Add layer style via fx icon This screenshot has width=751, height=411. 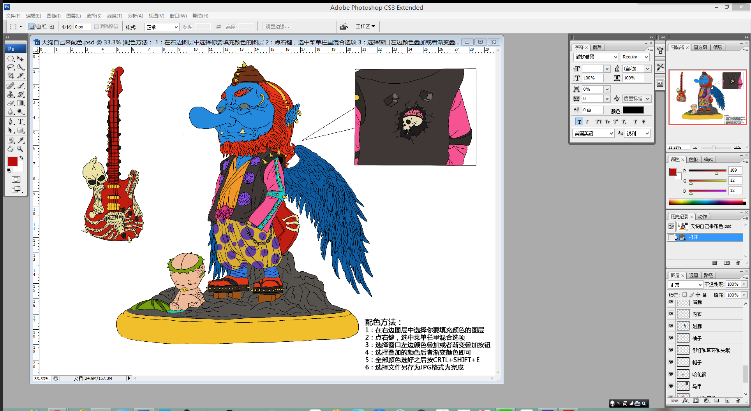tap(685, 400)
